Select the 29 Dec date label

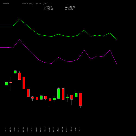pyautogui.click(x=27, y=129)
